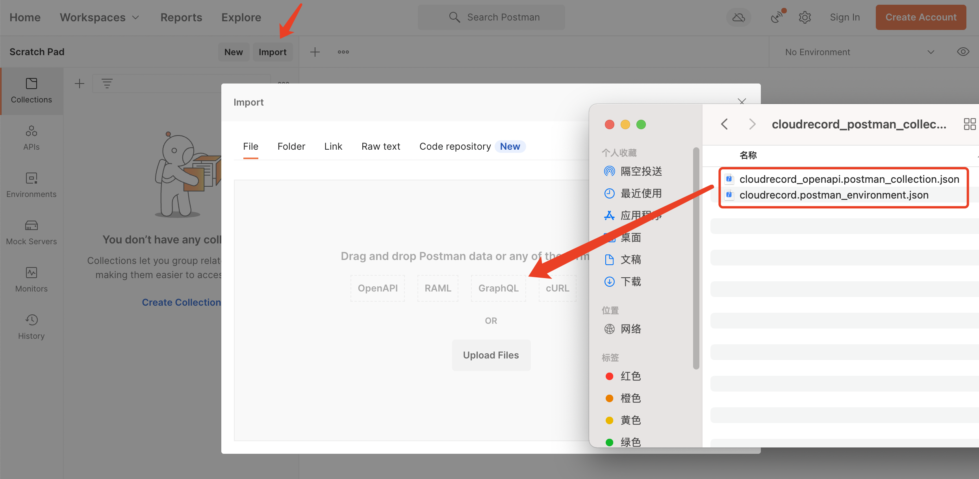Open the History sidebar panel

pos(32,327)
